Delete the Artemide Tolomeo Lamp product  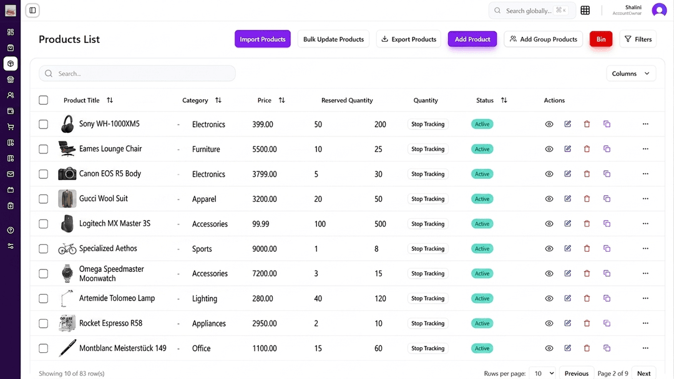coord(587,299)
